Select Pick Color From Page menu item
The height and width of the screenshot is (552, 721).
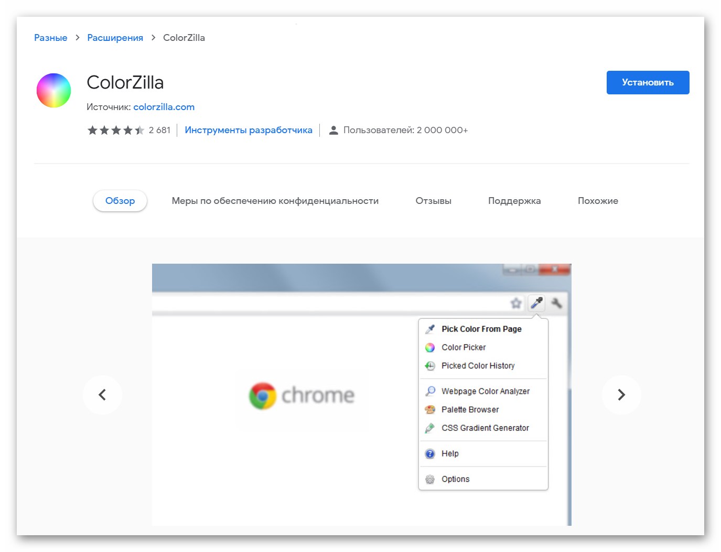(x=483, y=329)
